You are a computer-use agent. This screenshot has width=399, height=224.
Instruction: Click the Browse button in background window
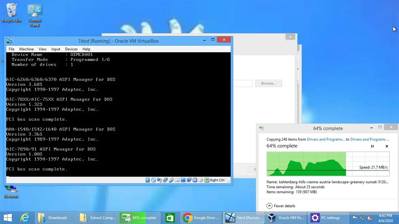269,83
